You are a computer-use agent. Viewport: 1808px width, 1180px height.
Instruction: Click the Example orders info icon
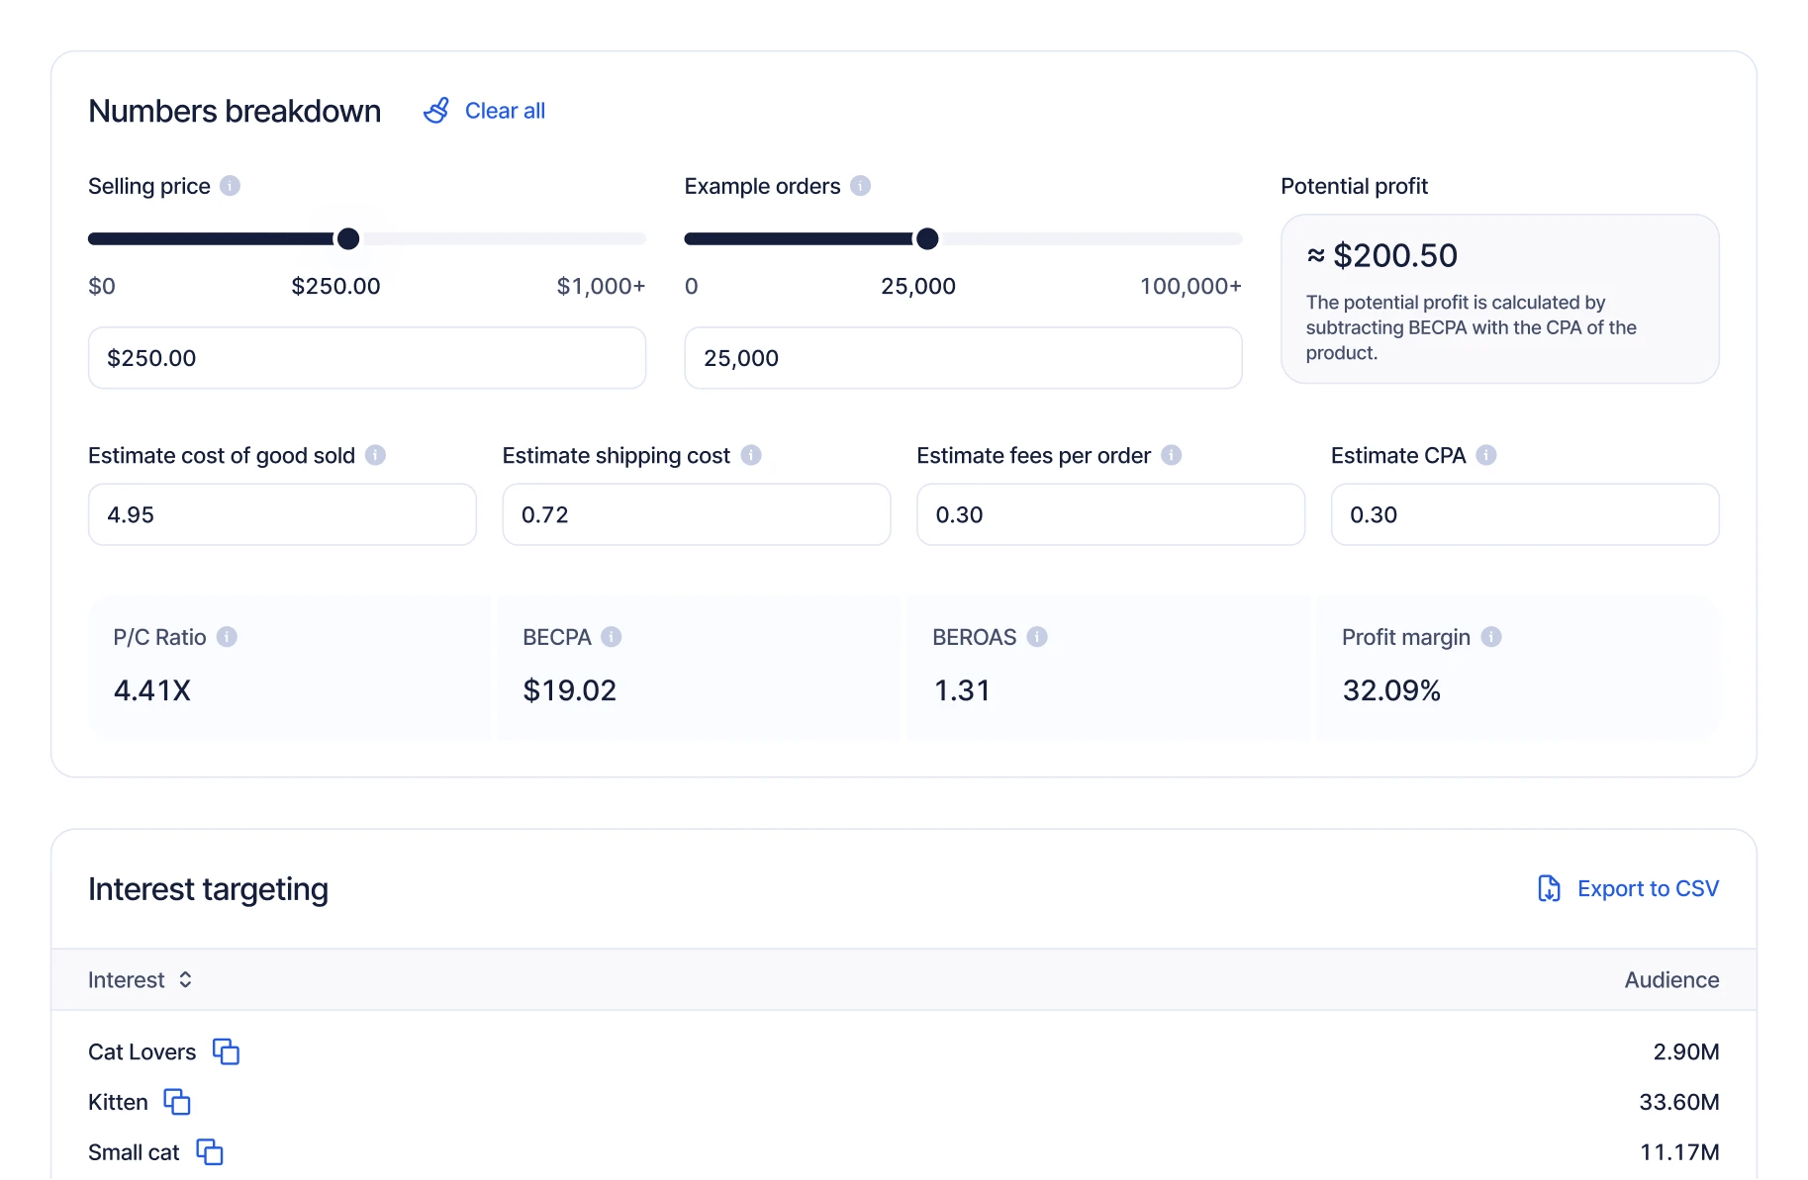coord(860,186)
